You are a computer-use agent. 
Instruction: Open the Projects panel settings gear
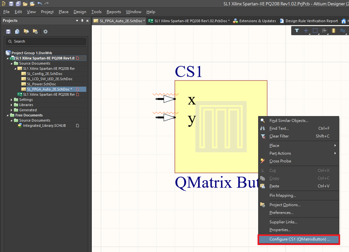point(45,31)
